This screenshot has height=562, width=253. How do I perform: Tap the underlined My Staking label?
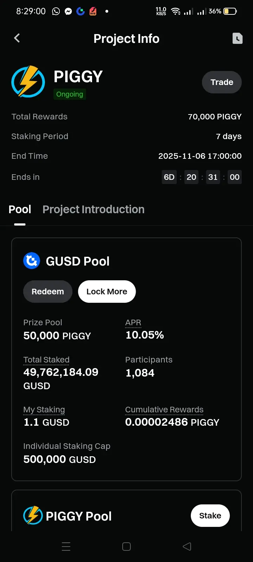pyautogui.click(x=44, y=410)
